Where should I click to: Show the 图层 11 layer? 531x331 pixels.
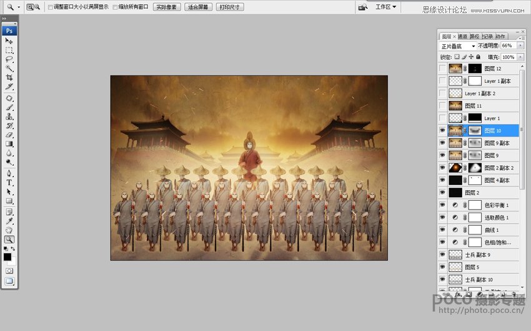442,106
